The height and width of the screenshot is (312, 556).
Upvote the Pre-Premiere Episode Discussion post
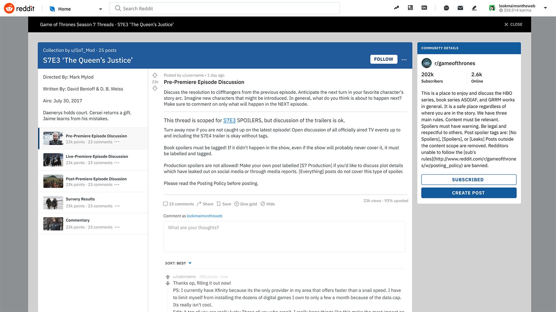[x=155, y=75]
